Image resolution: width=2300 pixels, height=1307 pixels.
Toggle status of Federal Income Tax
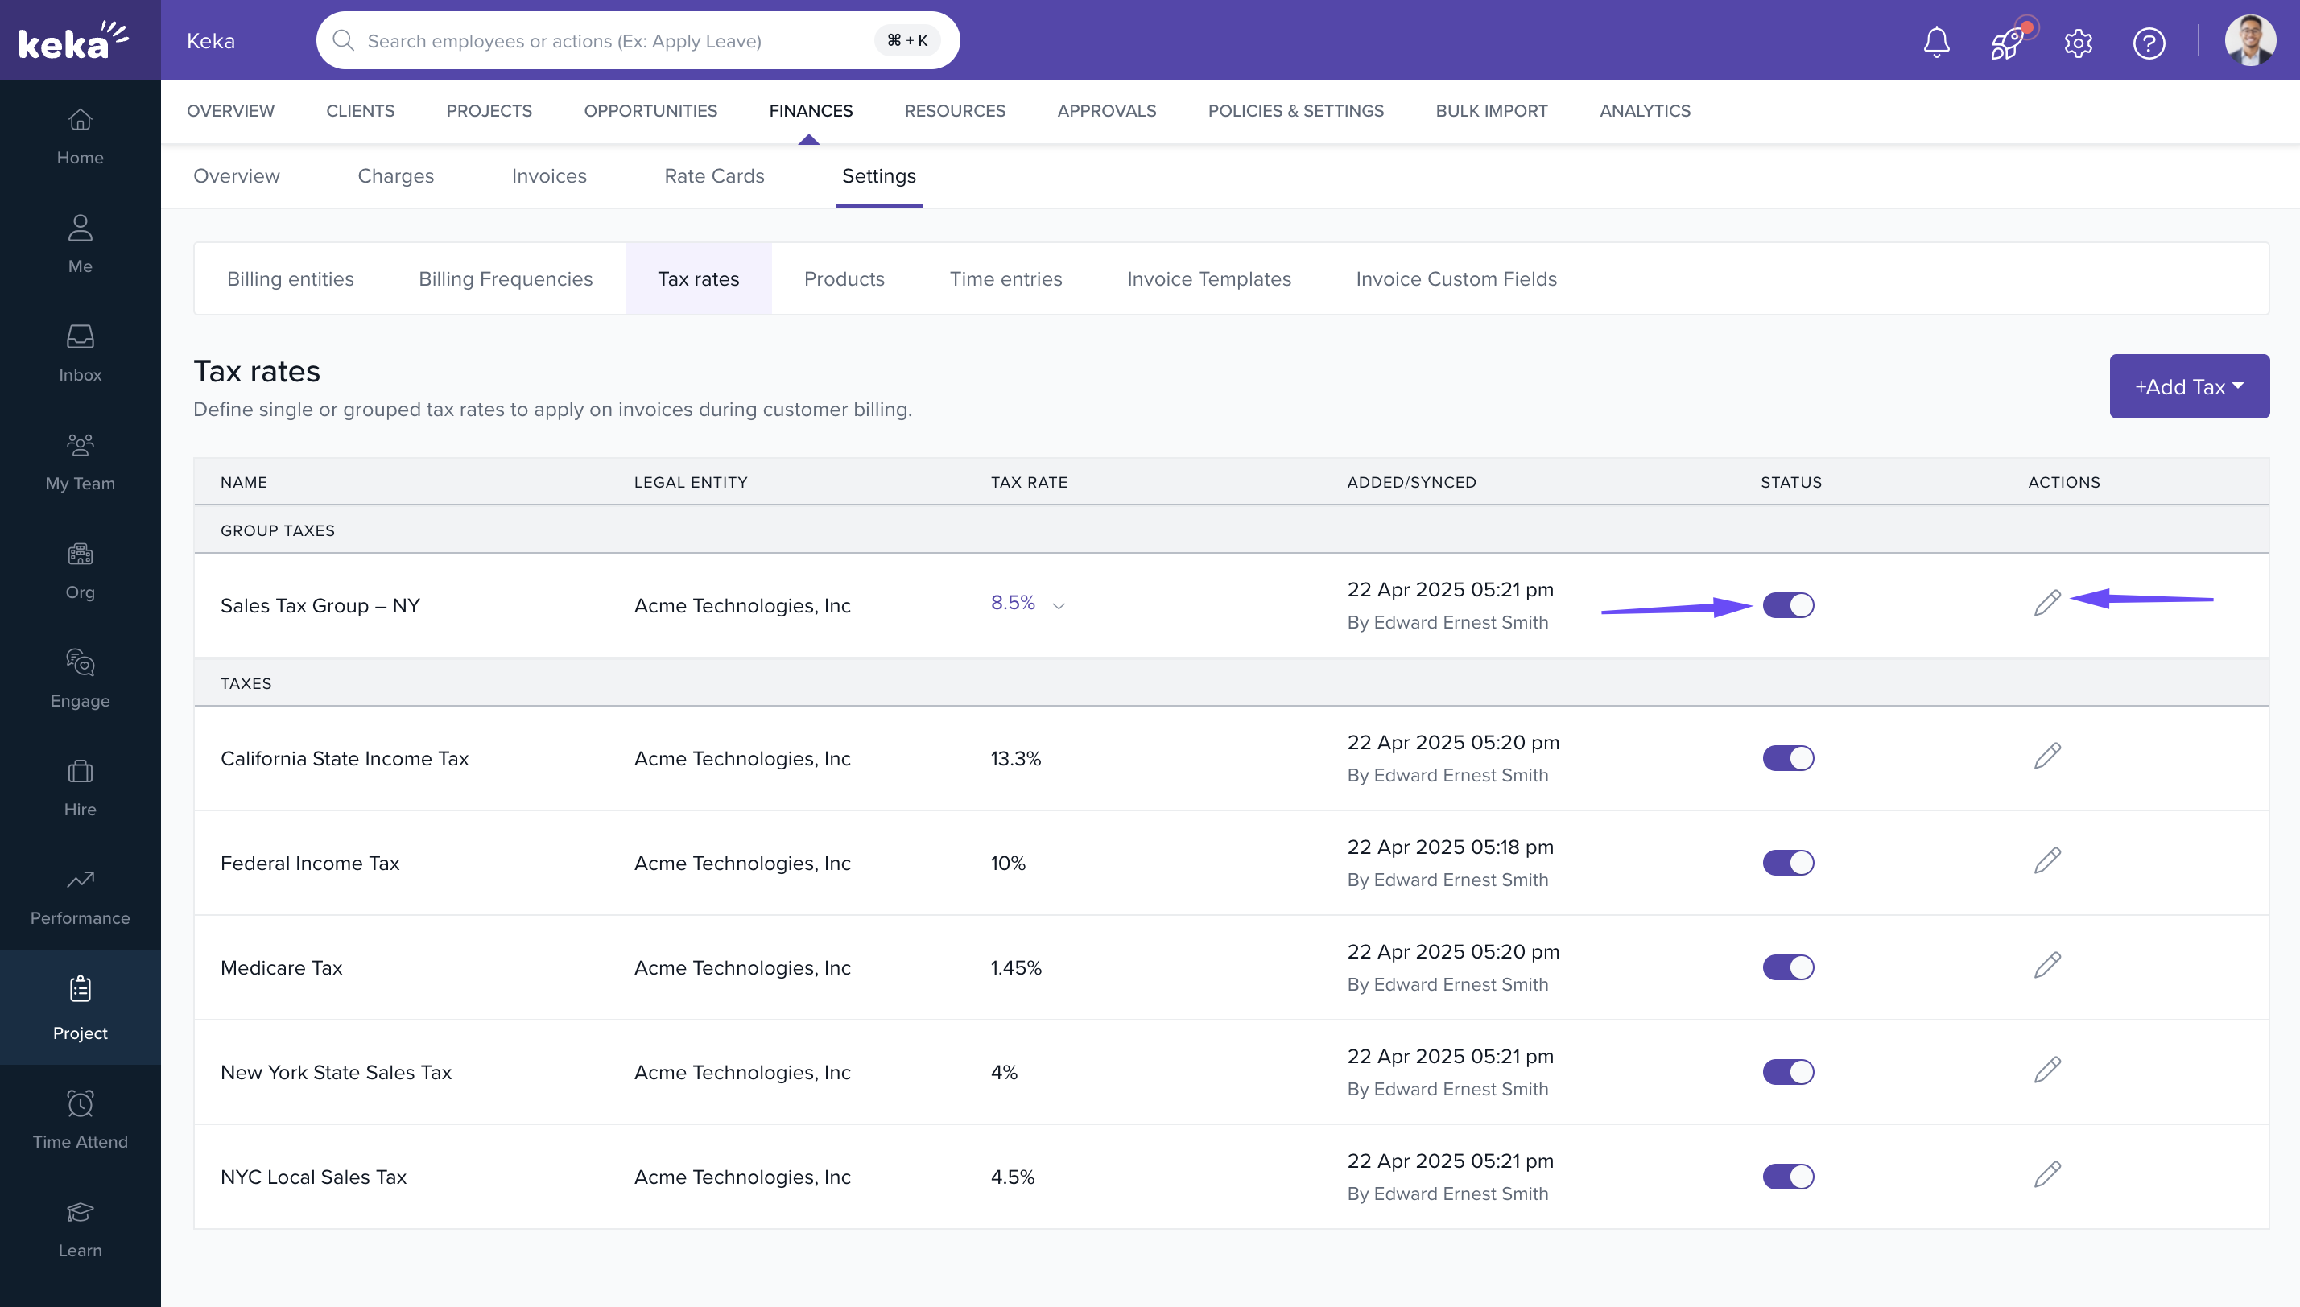click(1787, 863)
